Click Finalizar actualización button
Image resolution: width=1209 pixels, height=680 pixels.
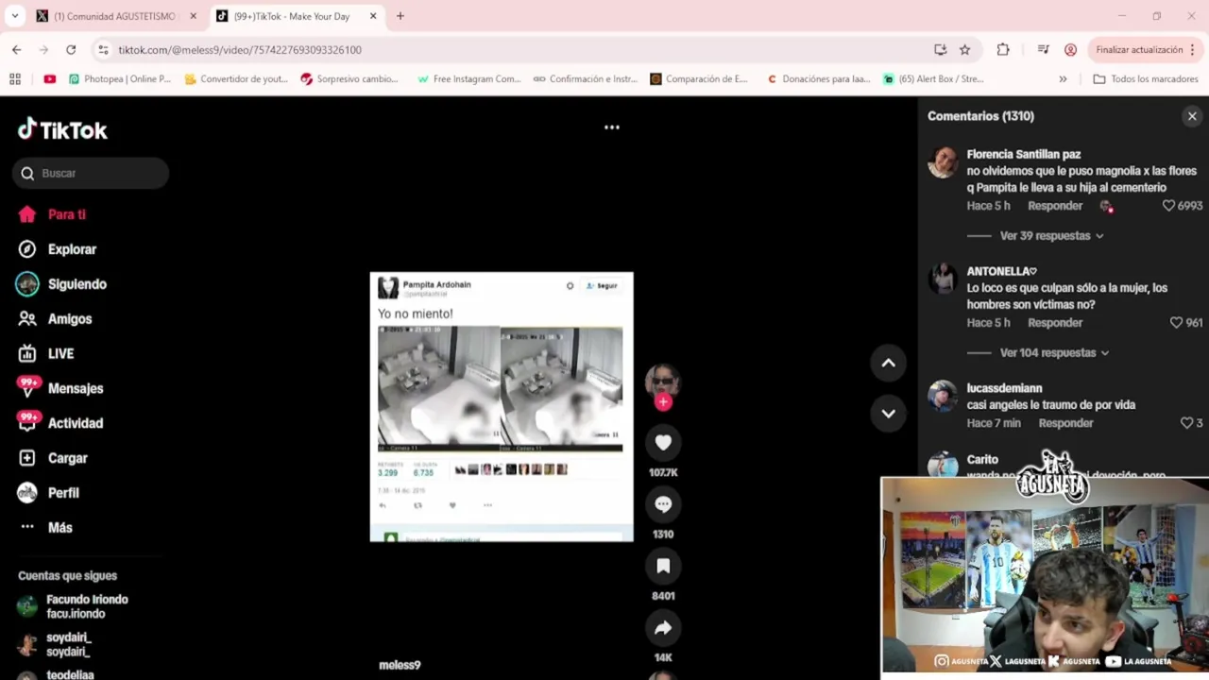tap(1139, 50)
